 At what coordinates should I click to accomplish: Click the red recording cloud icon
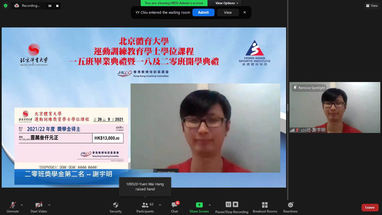click(x=16, y=6)
